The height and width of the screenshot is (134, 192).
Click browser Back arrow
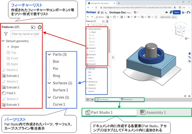click(88, 8)
